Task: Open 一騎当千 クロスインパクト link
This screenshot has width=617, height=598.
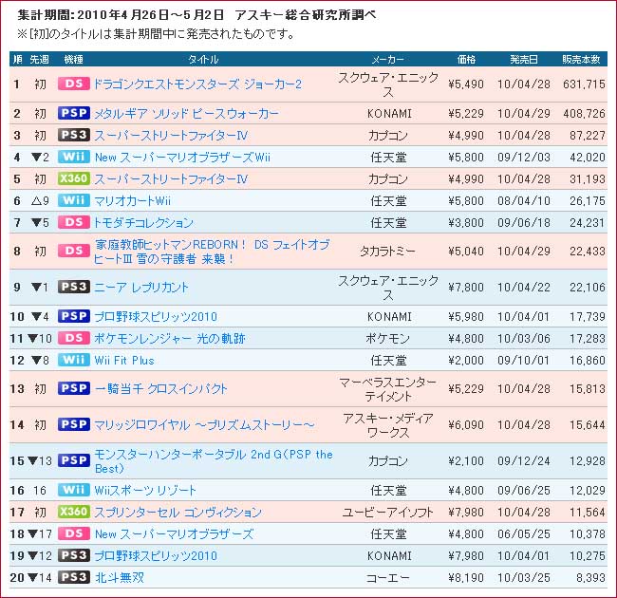Action: pyautogui.click(x=161, y=389)
